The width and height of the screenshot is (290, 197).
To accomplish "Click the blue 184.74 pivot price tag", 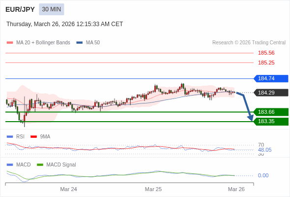I will pyautogui.click(x=271, y=79).
